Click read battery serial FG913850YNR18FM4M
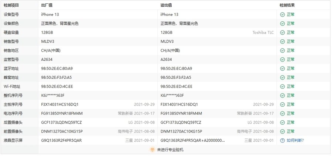The image size is (333, 156). pyautogui.click(x=181, y=114)
